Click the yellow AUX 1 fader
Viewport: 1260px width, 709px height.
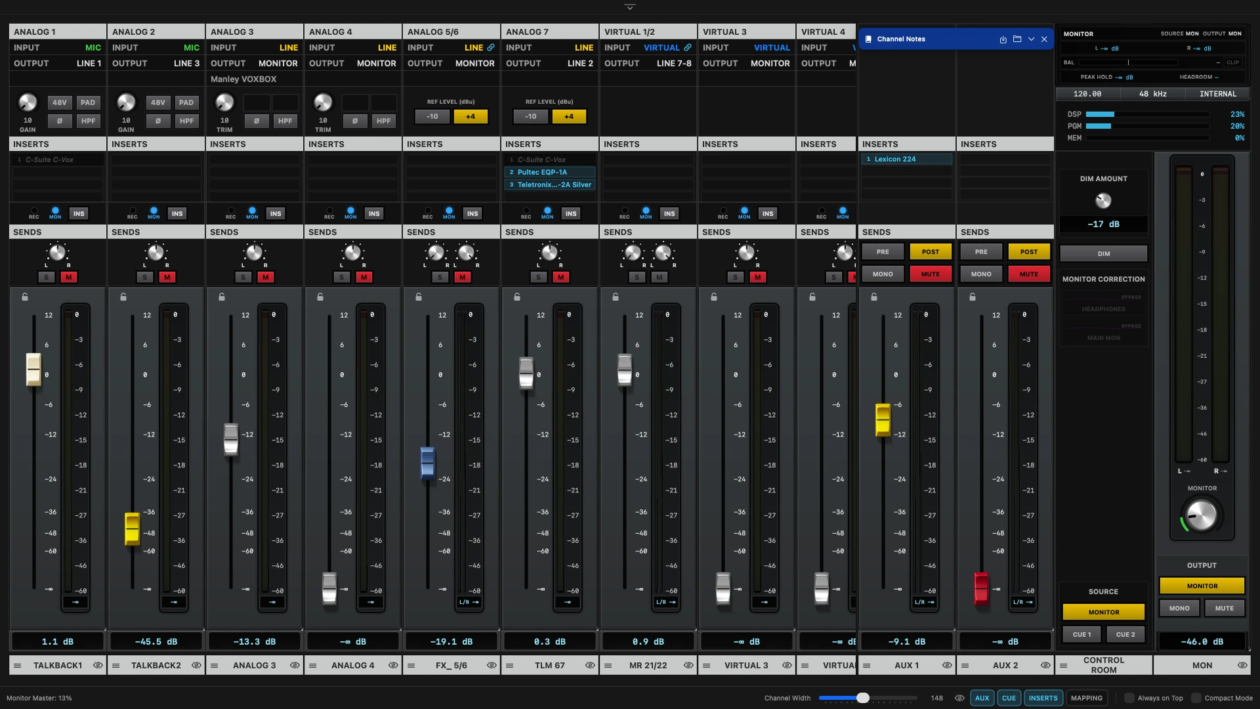(x=883, y=420)
